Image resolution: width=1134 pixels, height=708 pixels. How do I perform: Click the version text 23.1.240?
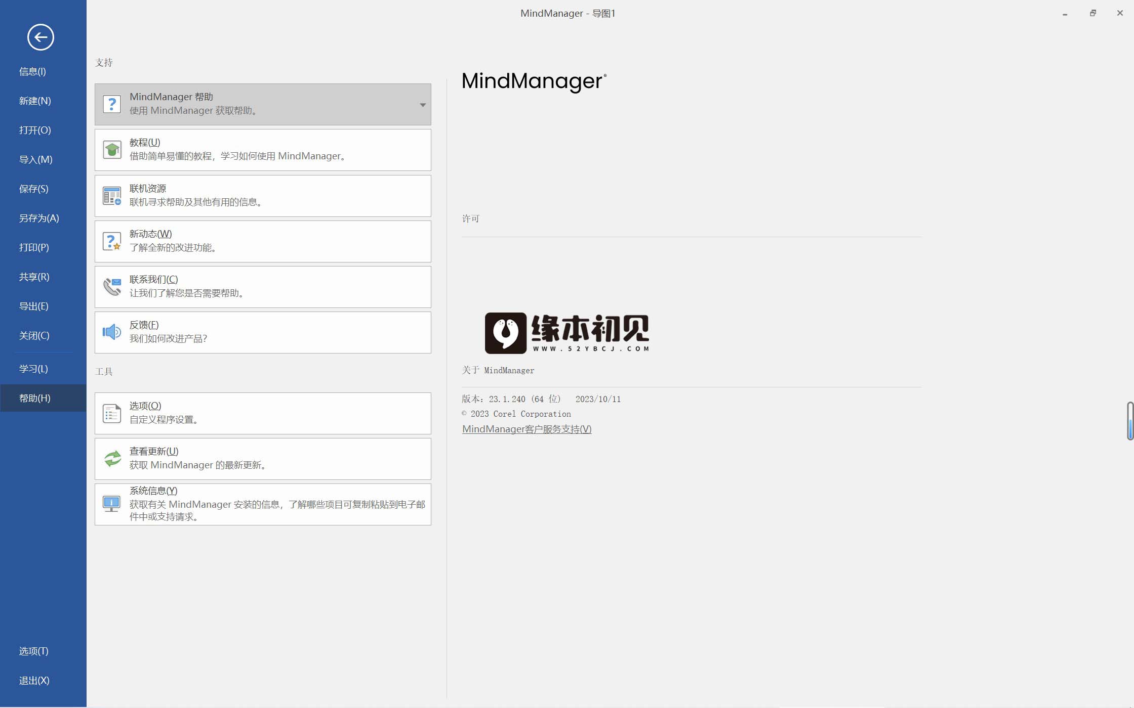pyautogui.click(x=507, y=399)
